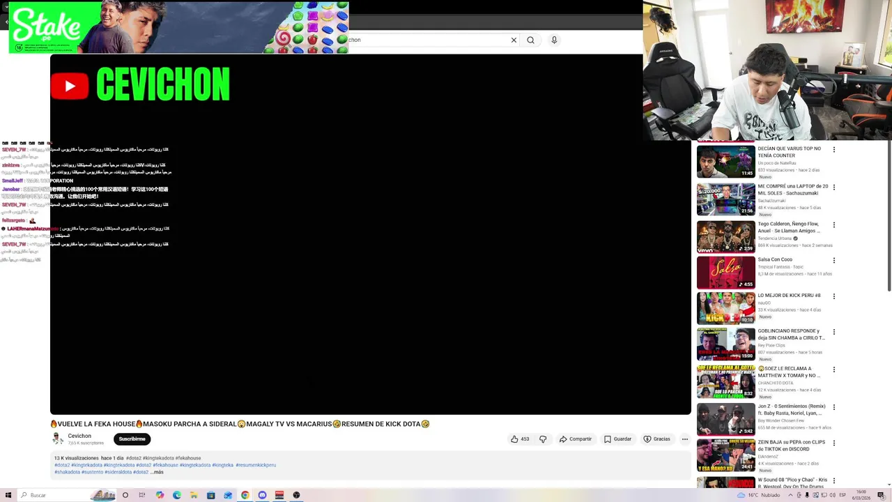Open Salsa Con Coco thumbnail
892x502 pixels.
click(725, 272)
